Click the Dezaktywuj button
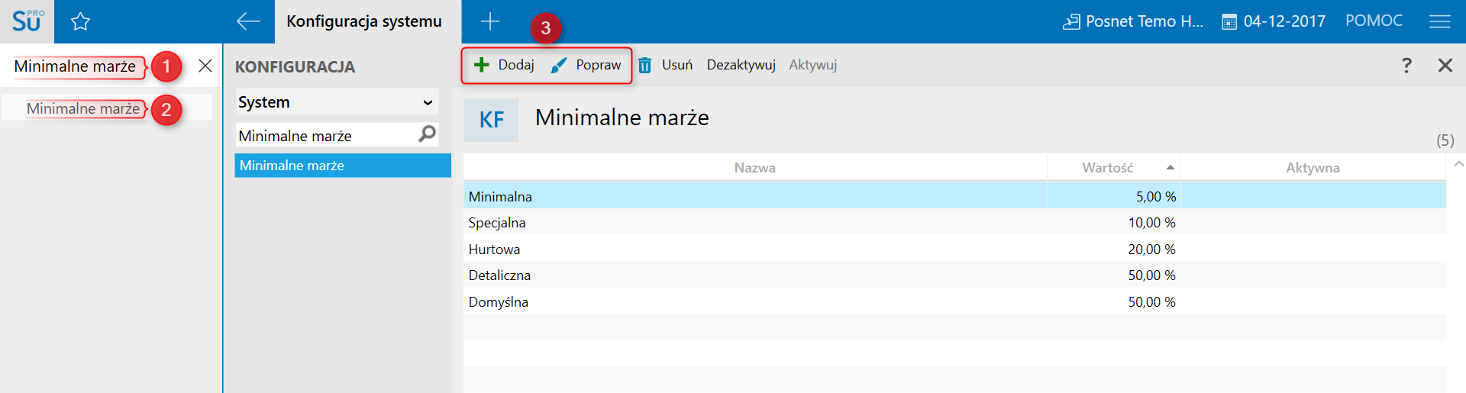The height and width of the screenshot is (393, 1466). click(x=741, y=65)
